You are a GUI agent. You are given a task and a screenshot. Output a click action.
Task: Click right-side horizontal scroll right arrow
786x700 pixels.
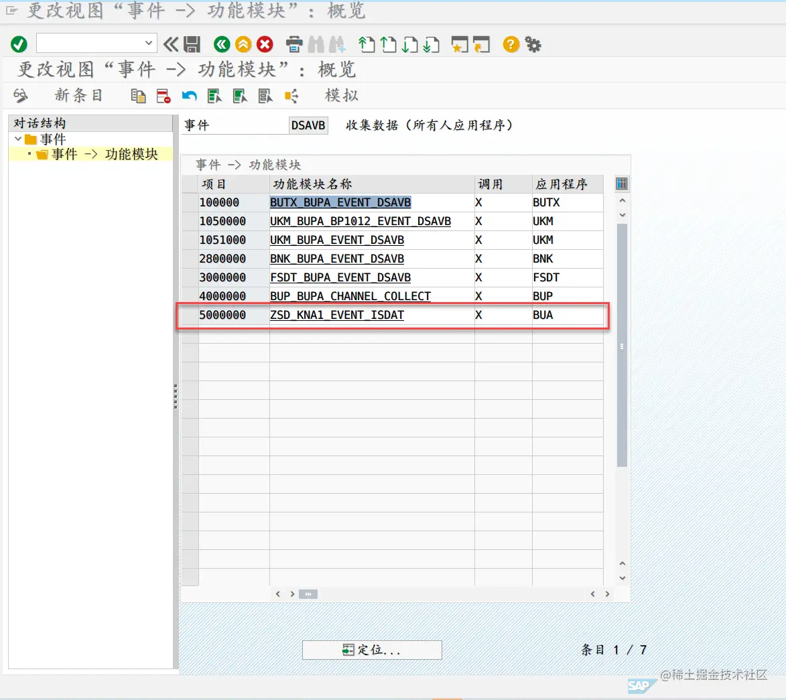point(607,593)
